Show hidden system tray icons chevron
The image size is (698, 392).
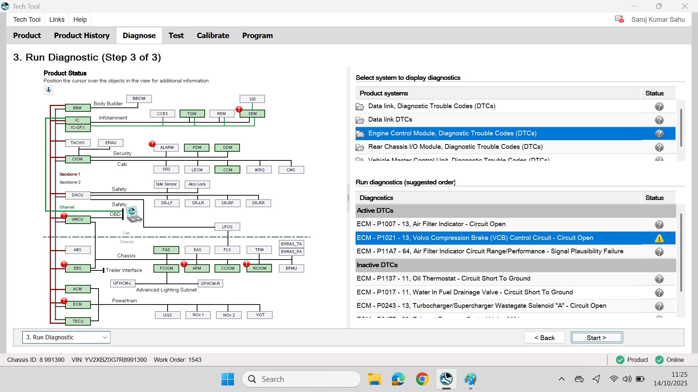click(561, 379)
